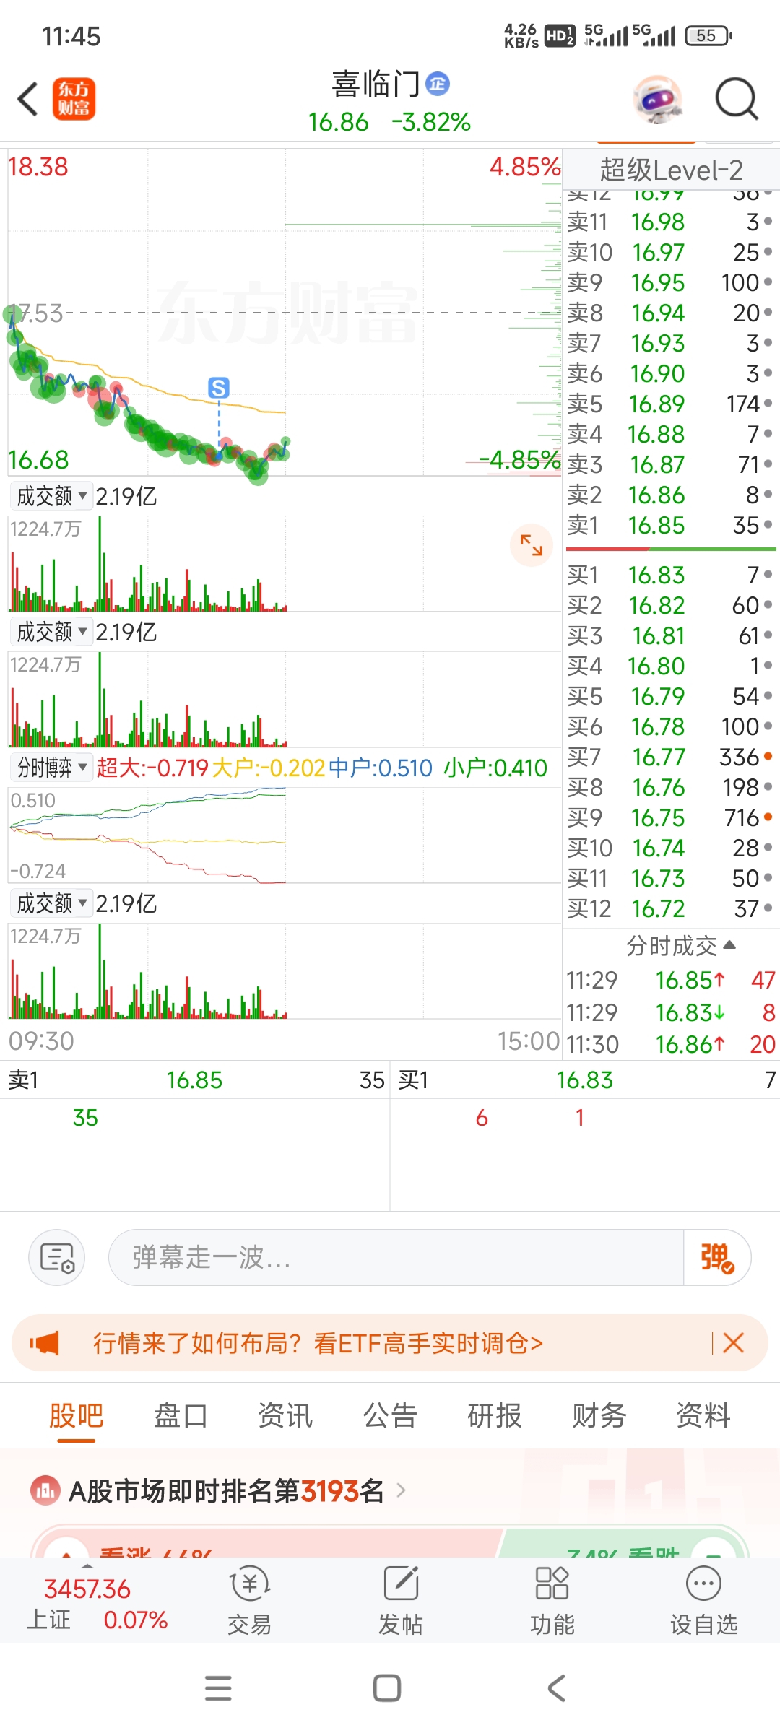Tap the 大户:-0.202 capital flow value
Screen dimensions: 780x1733
pyautogui.click(x=269, y=768)
